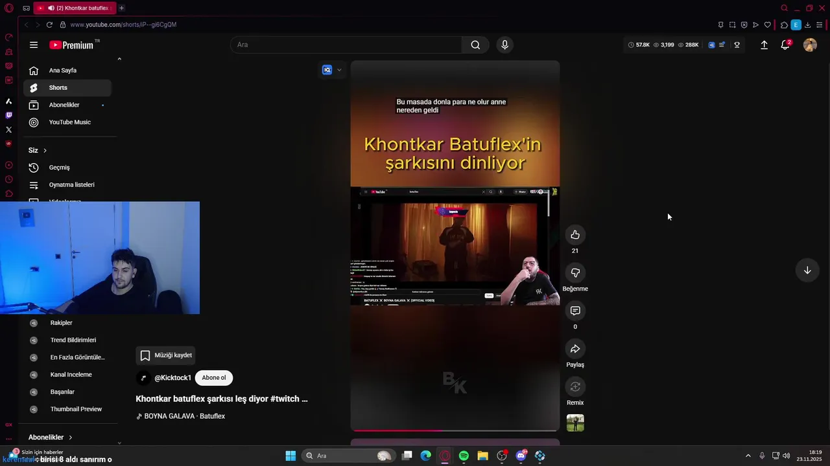Viewport: 830px width, 466px height.
Task: Click the 288K views stat
Action: click(688, 45)
